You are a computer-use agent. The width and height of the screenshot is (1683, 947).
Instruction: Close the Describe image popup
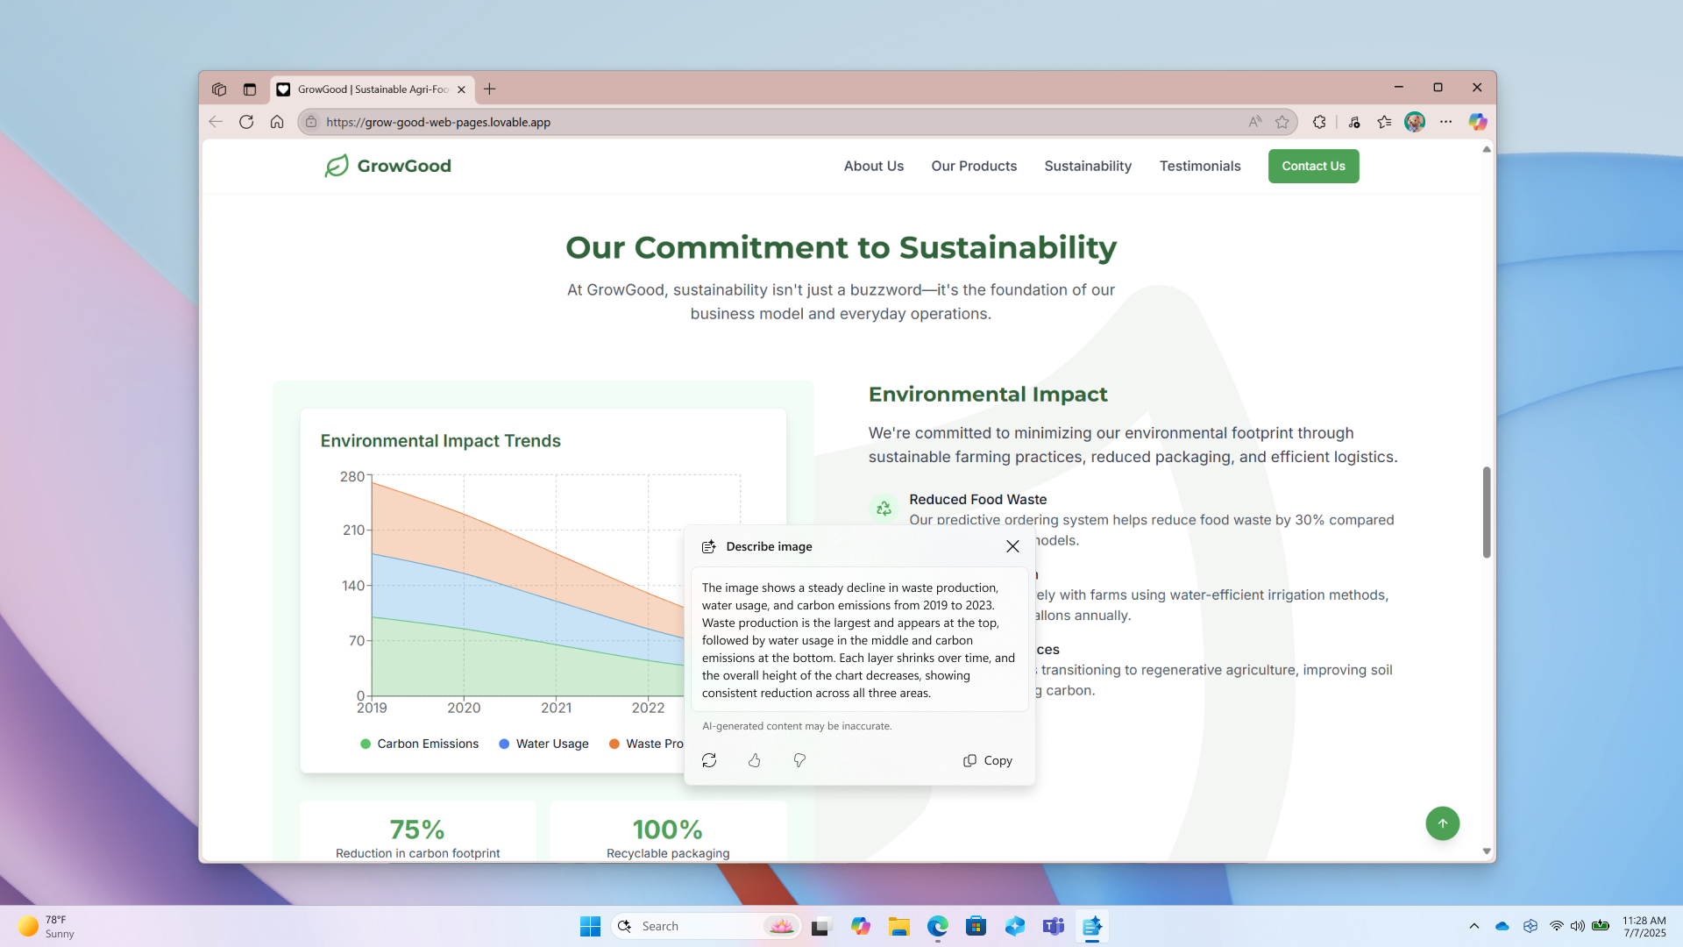tap(1012, 546)
